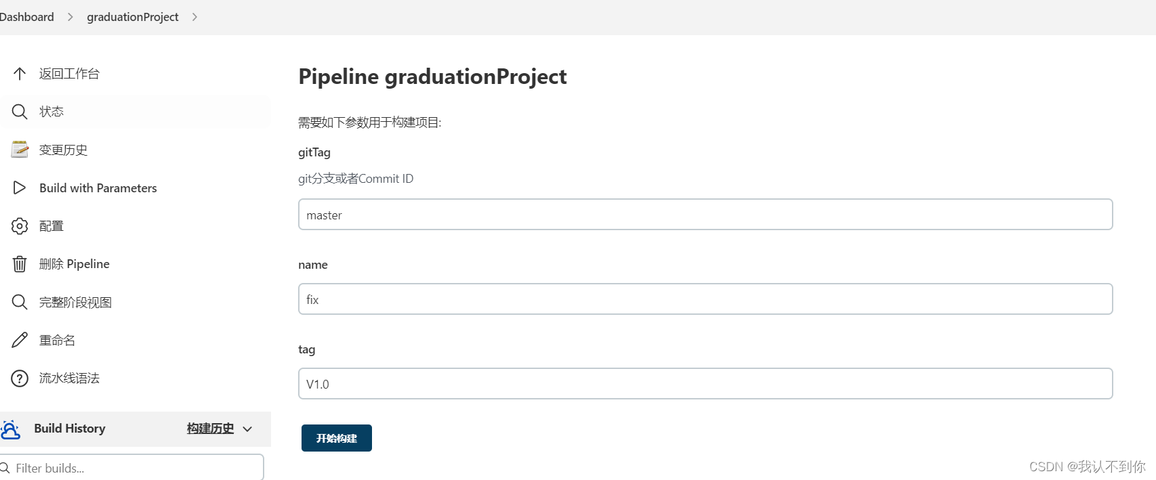Open the notepad icon for 变更历史
The width and height of the screenshot is (1156, 480).
pos(20,150)
